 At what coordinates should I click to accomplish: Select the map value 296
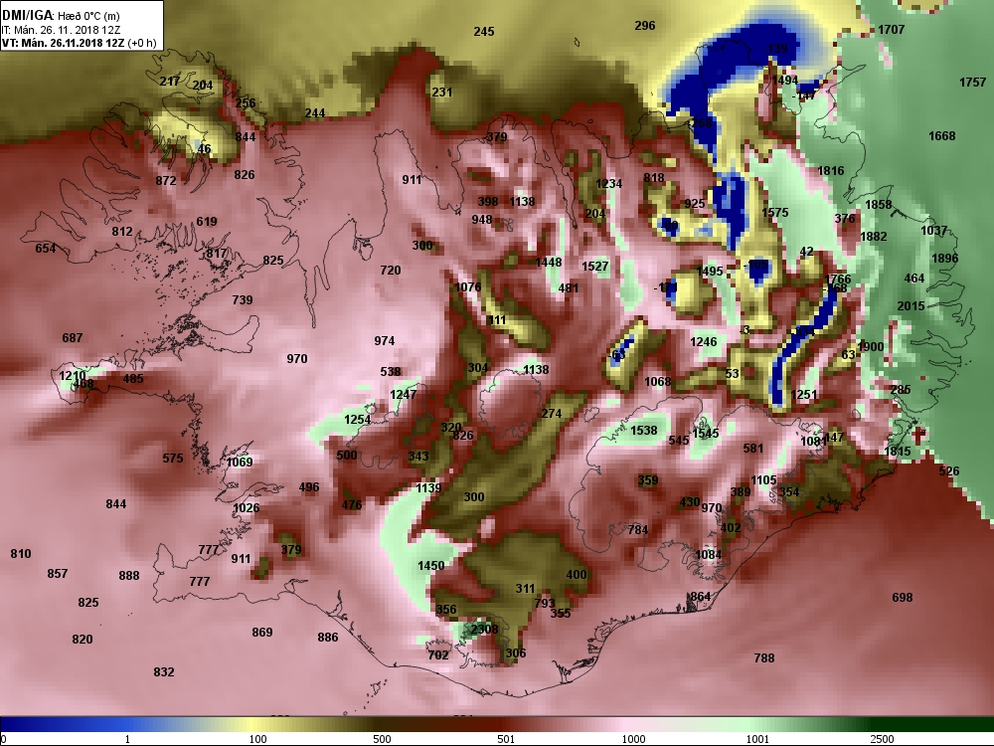pyautogui.click(x=645, y=26)
